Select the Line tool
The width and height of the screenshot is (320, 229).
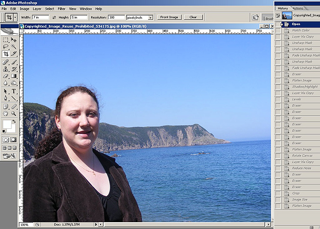(x=13, y=98)
